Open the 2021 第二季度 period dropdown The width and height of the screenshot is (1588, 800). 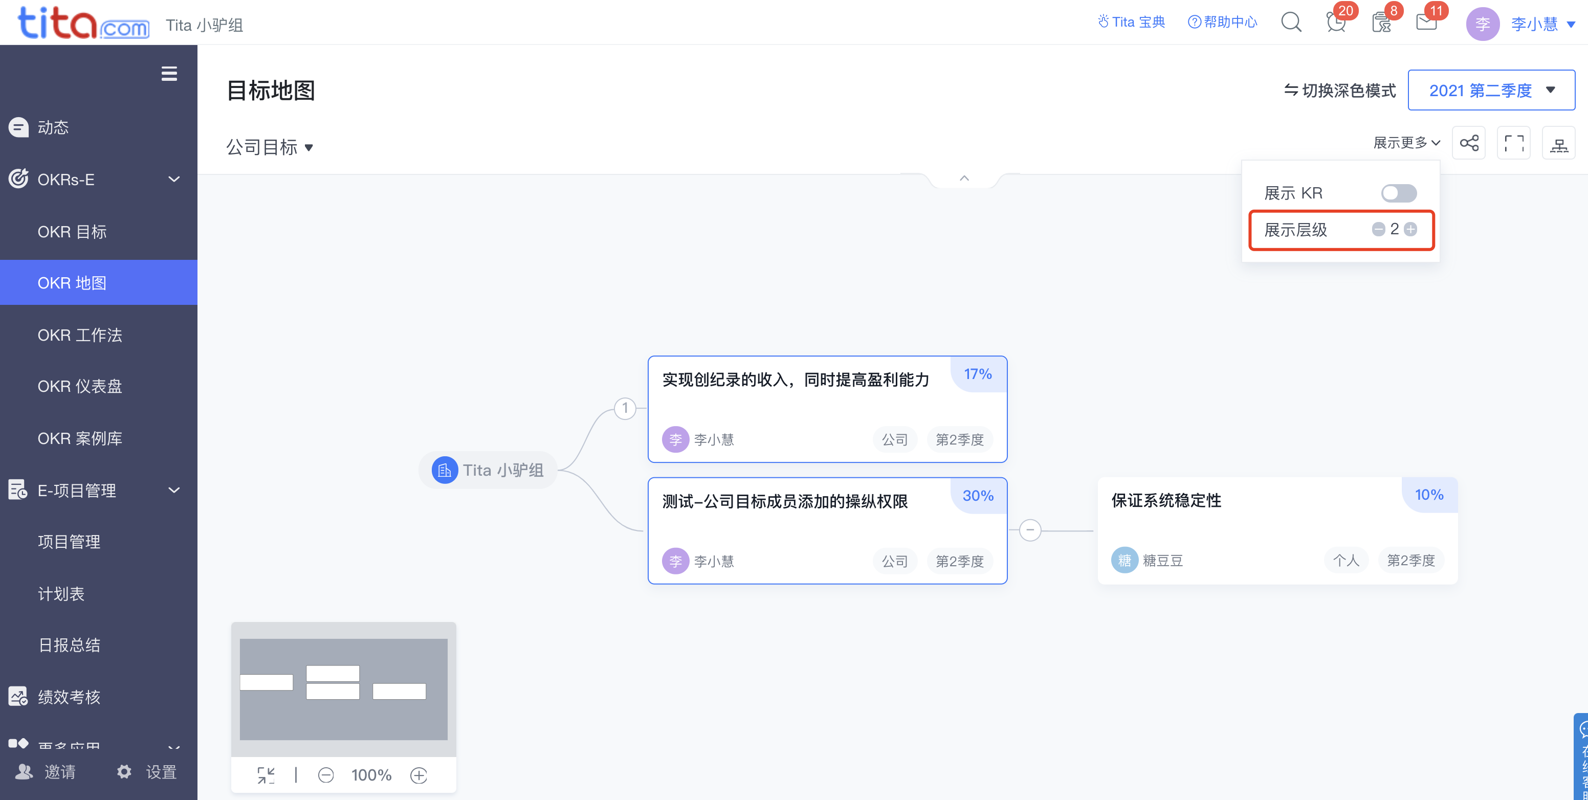click(1491, 90)
